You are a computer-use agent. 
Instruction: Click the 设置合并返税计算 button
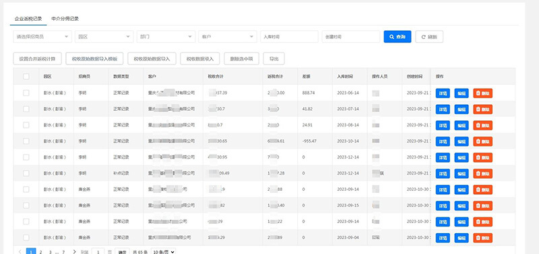tap(37, 58)
